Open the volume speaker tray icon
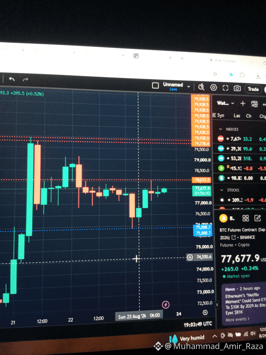The image size is (266, 355). (x=253, y=333)
